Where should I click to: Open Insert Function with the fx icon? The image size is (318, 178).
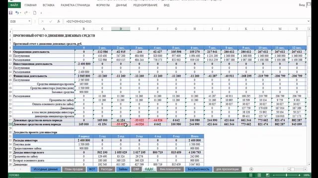59,21
